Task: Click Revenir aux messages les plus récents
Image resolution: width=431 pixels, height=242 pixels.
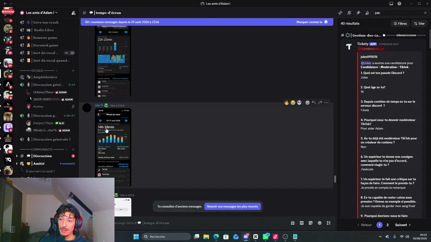Action: [232, 206]
